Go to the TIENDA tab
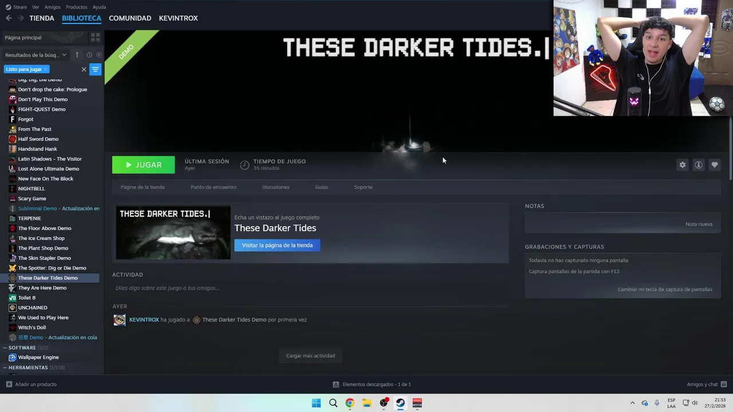This screenshot has width=733, height=412. [42, 18]
